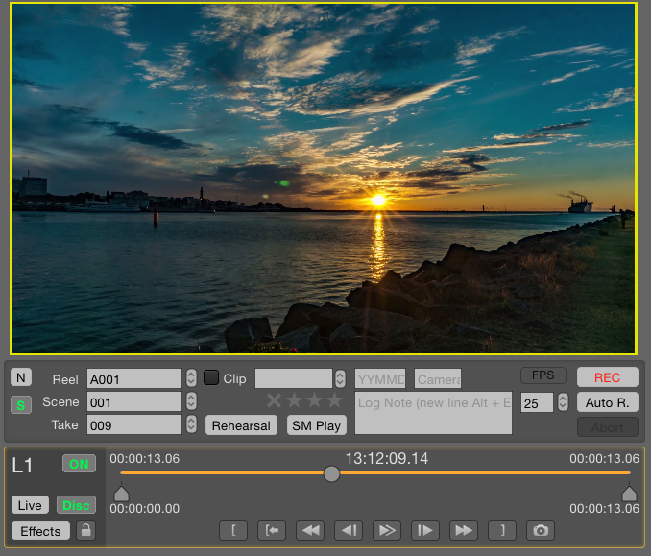Image resolution: width=651 pixels, height=556 pixels.
Task: Toggle the L1 ON switch
Action: [79, 464]
